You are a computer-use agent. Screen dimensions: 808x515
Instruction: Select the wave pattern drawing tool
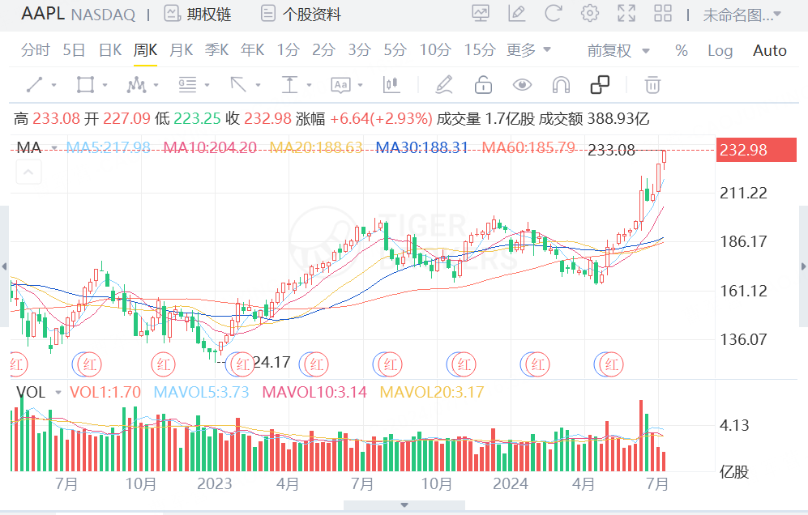(136, 84)
